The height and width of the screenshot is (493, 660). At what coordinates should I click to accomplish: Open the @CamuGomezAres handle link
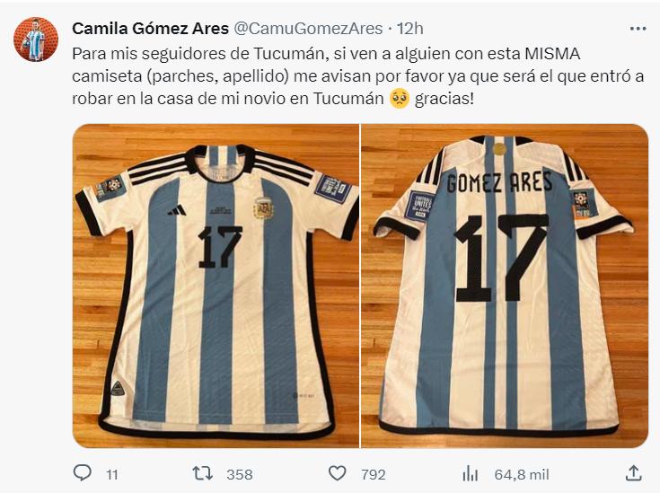(x=308, y=29)
